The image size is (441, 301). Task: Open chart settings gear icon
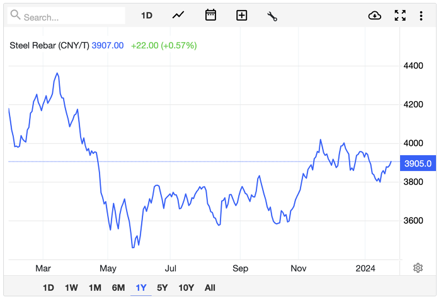(x=418, y=268)
